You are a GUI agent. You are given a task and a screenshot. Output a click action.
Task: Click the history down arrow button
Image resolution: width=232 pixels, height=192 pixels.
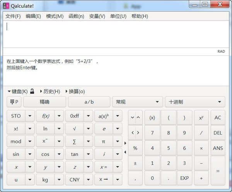(132, 118)
